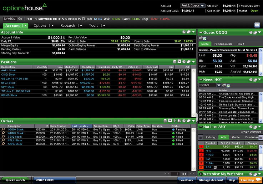Click magnifier icon for CSIQ Stock order
Screen dimensions: 263x184
click(3, 137)
